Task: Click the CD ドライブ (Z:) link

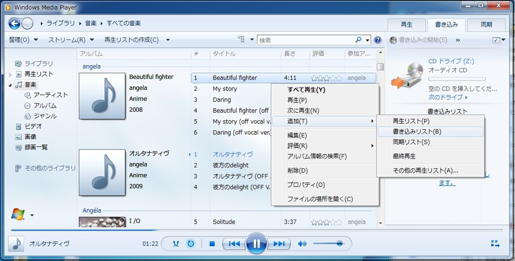Action: [x=451, y=61]
